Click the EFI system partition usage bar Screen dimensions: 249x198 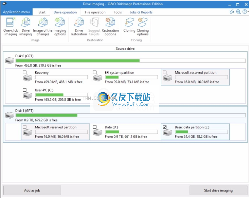(132, 77)
